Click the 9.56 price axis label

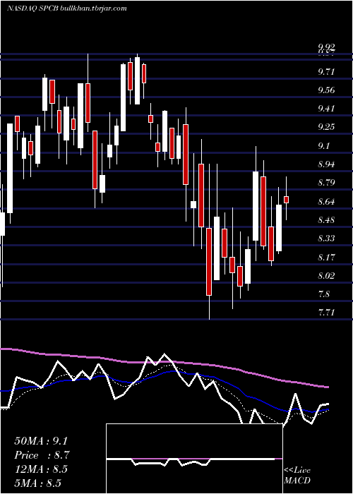click(x=326, y=90)
